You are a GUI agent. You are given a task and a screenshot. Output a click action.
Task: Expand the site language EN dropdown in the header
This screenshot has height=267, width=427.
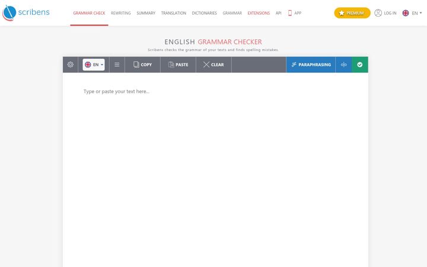tap(417, 13)
